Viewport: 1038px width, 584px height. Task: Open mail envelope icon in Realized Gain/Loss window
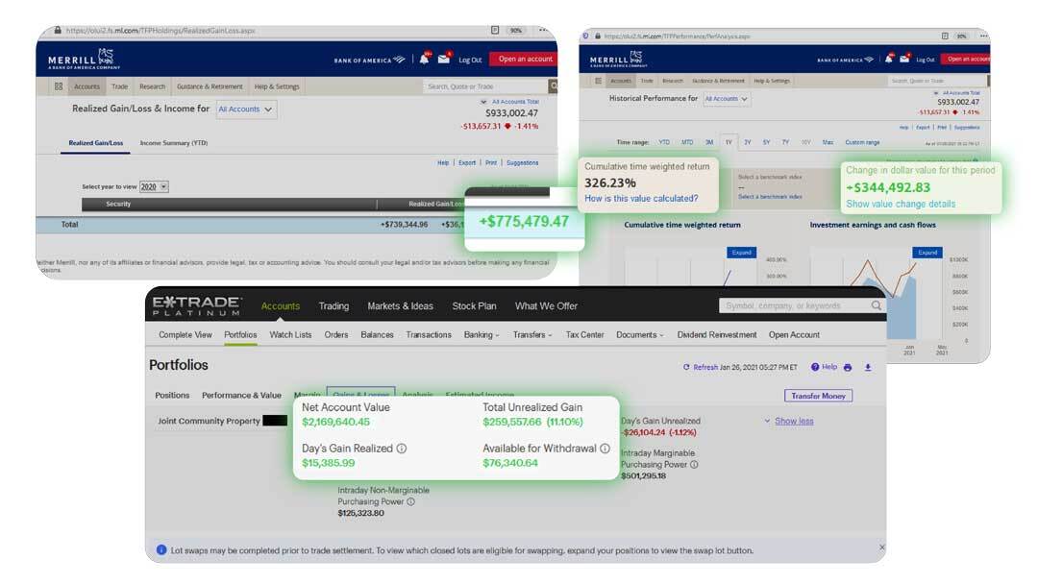tap(444, 60)
